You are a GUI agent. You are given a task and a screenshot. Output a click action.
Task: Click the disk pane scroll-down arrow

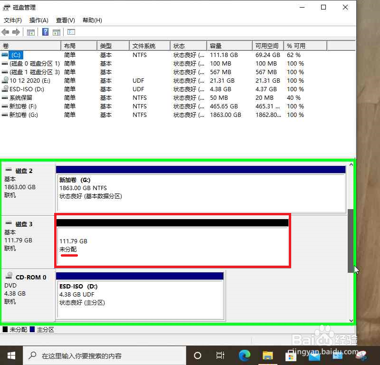pyautogui.click(x=351, y=320)
